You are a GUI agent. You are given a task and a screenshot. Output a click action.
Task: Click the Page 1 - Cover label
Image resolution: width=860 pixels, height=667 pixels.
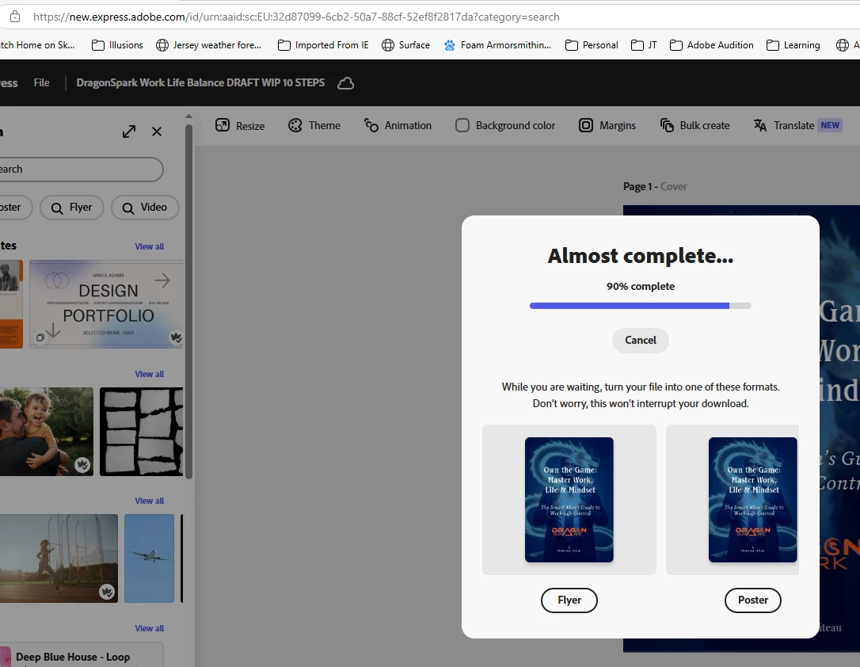(x=655, y=186)
